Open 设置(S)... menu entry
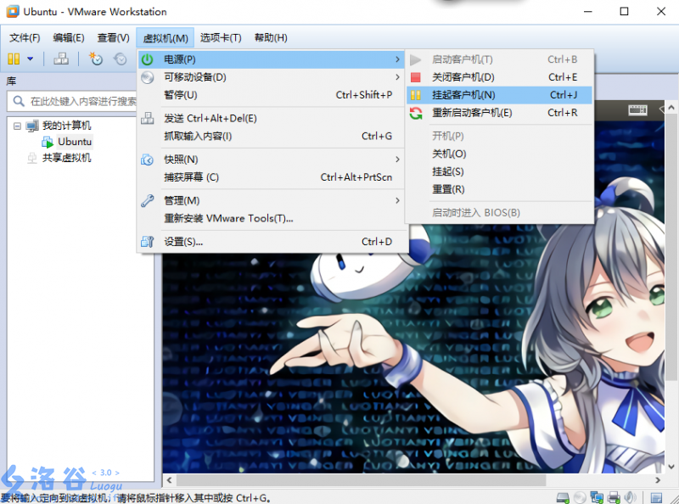Viewport: 679px width, 504px height. (x=273, y=242)
